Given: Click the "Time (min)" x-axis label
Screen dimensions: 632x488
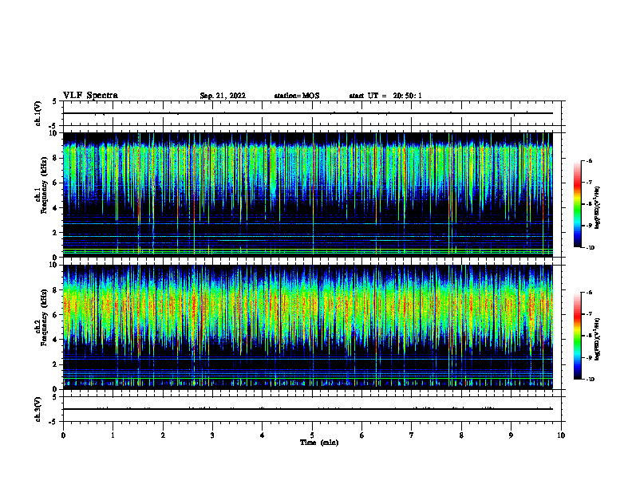Looking at the screenshot, I should coord(319,443).
